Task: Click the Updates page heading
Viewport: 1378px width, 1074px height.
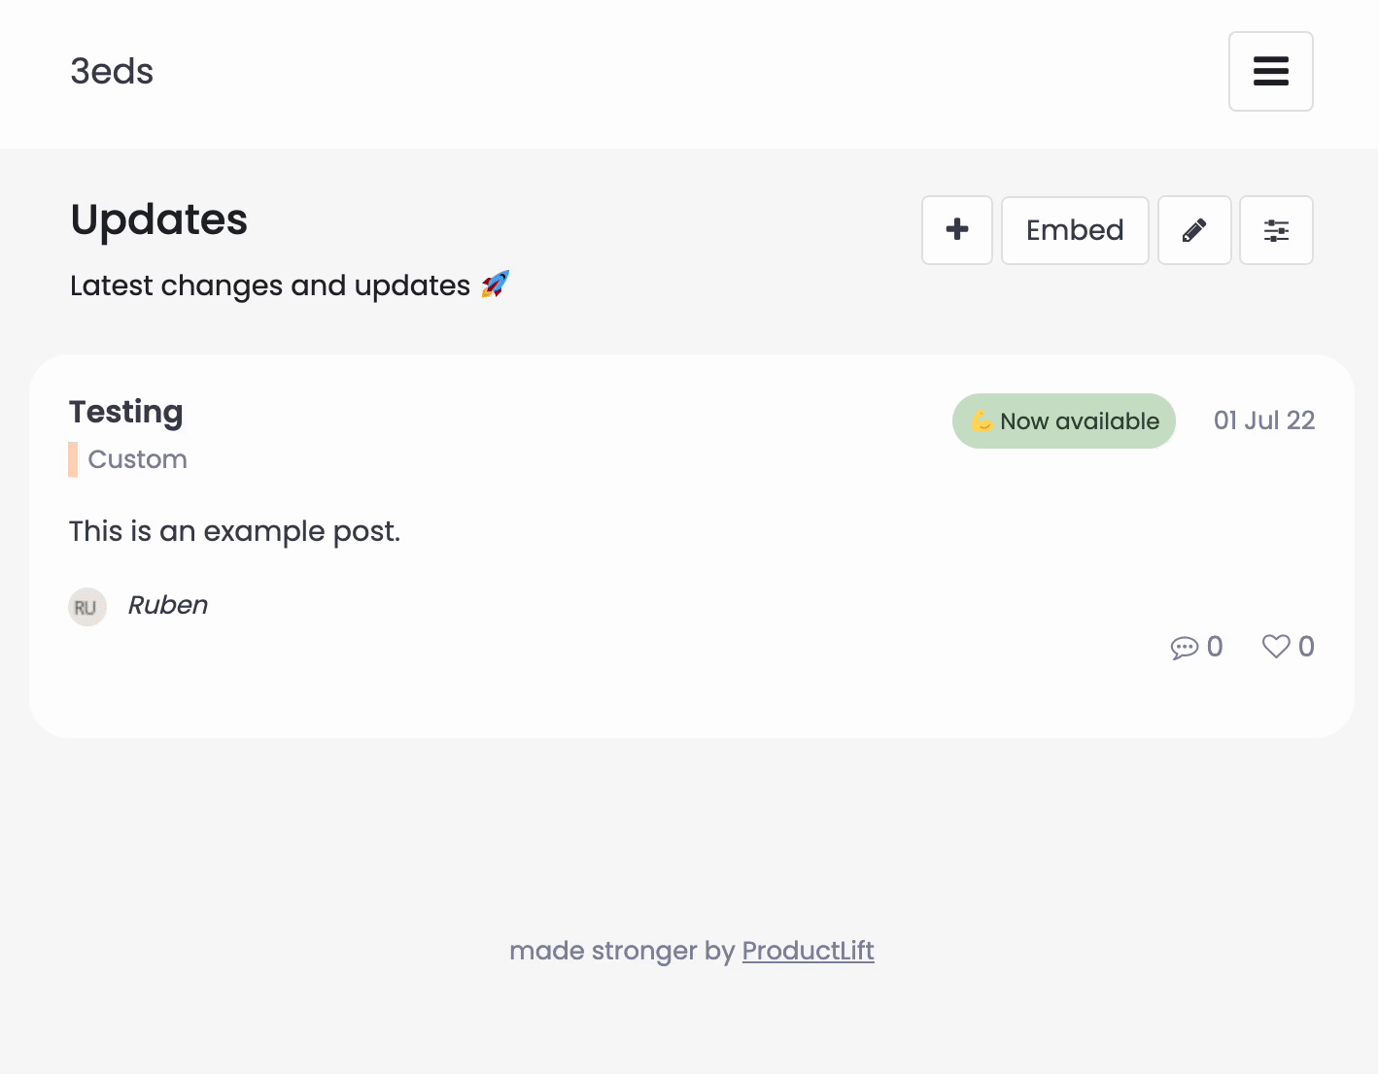Action: 159,219
